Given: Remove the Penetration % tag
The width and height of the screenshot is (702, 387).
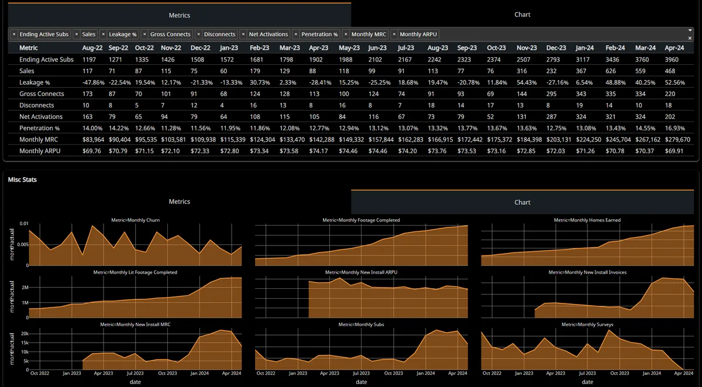Looking at the screenshot, I should [x=296, y=34].
